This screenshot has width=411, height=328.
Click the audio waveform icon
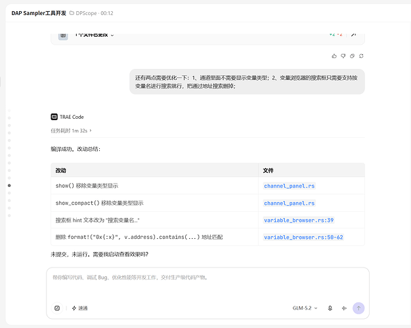[x=344, y=308]
